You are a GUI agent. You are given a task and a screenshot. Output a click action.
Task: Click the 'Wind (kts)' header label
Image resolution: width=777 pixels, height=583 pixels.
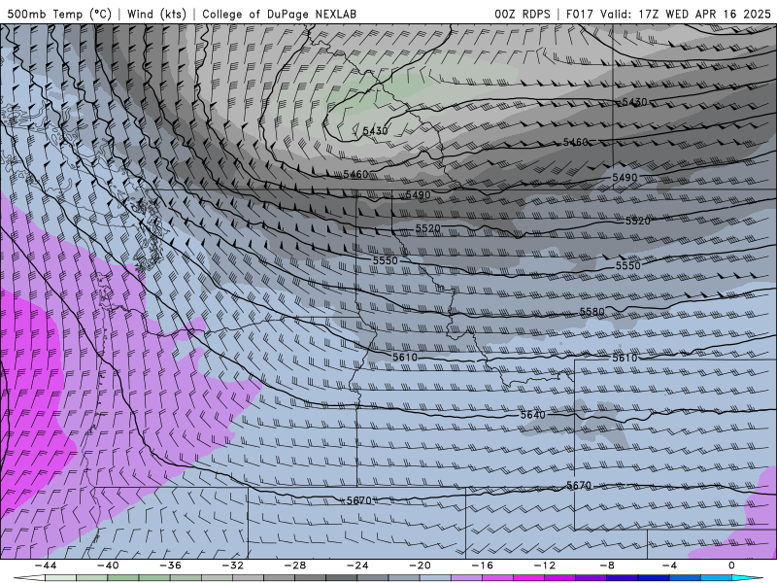[156, 14]
